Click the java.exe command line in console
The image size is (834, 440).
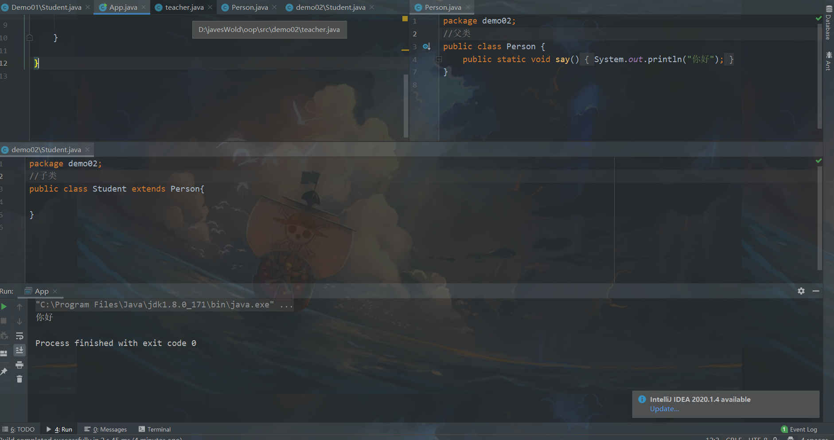(x=164, y=305)
